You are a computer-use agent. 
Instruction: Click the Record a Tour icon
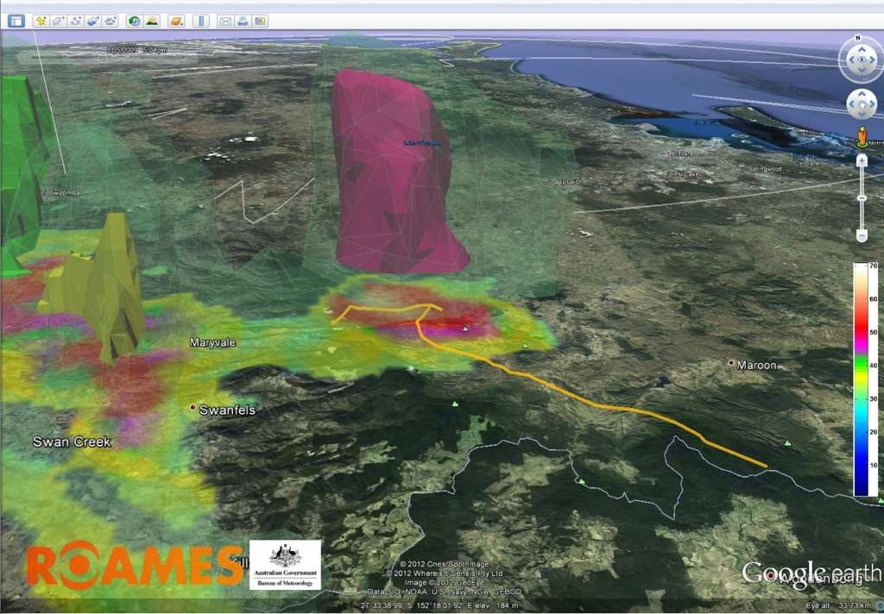pyautogui.click(x=110, y=20)
